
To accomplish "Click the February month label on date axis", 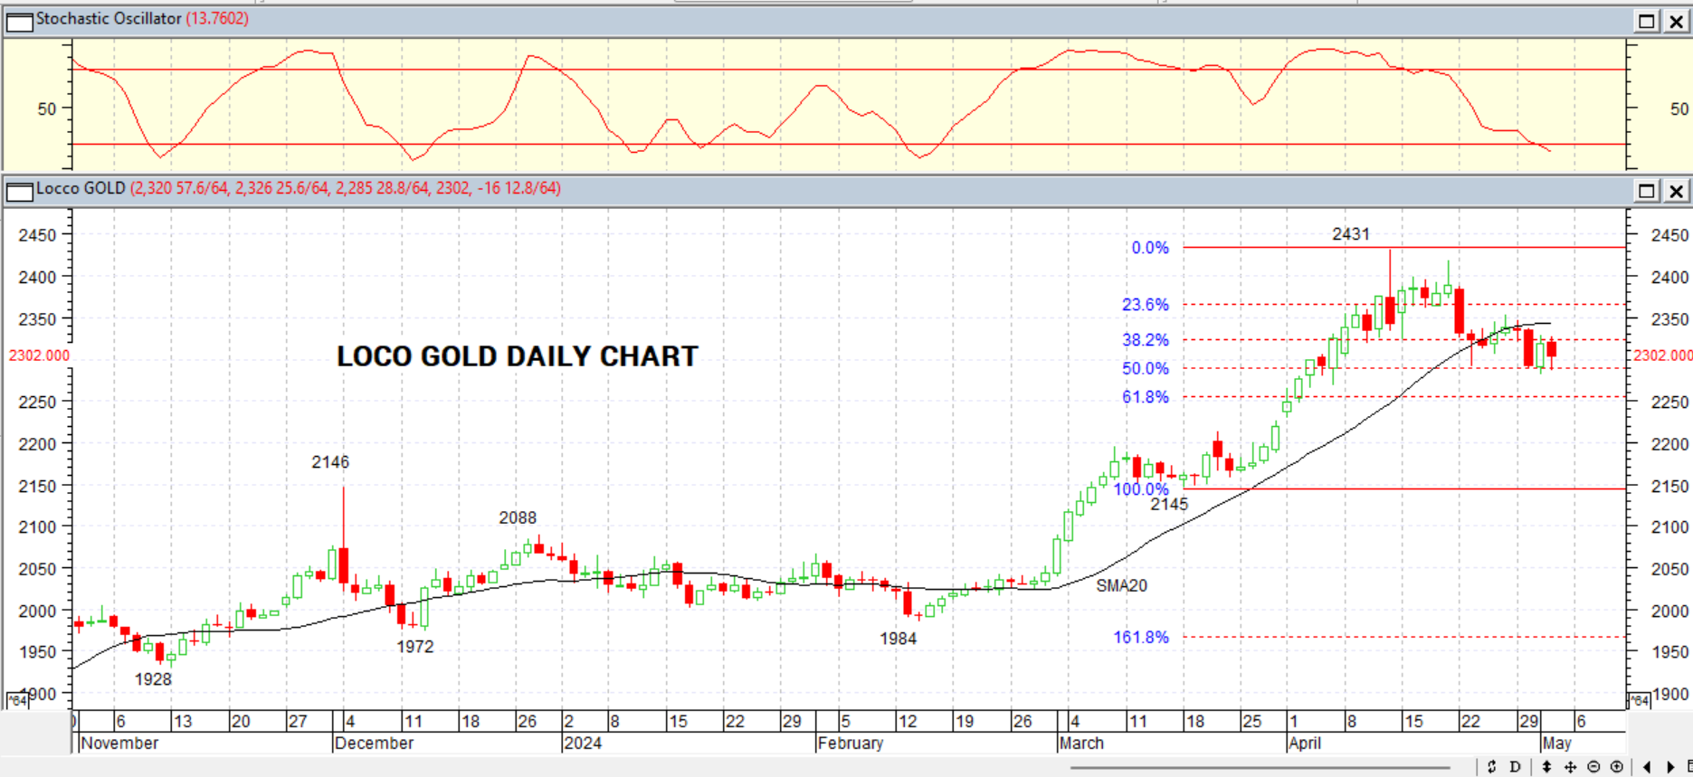I will click(x=851, y=744).
